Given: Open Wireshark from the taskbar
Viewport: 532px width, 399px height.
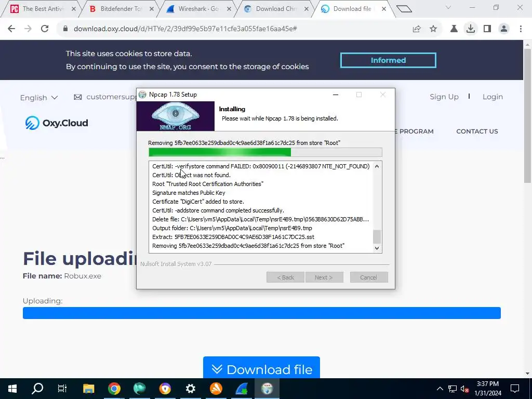Looking at the screenshot, I should [242, 389].
